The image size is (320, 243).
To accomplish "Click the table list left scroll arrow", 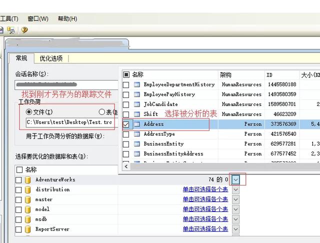I will tap(126, 166).
